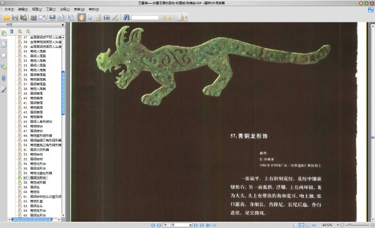Screen dimensions: 375x228
Task: Select bookmark item 30 in list
Action: click(x=34, y=51)
